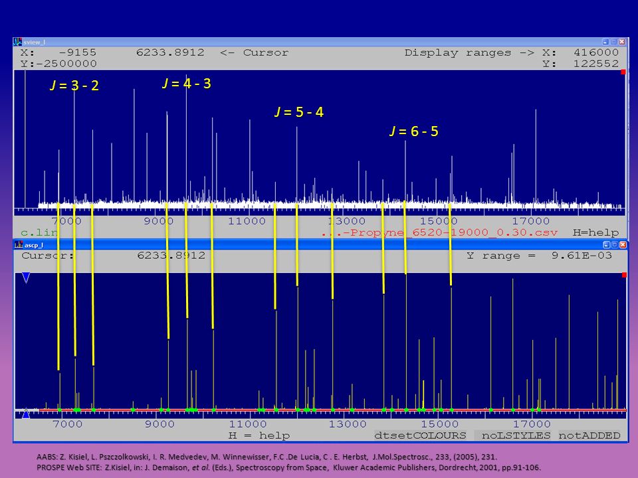Click the ascp_l cursor value 6233.8912
This screenshot has height=478, width=638.
tap(171, 255)
